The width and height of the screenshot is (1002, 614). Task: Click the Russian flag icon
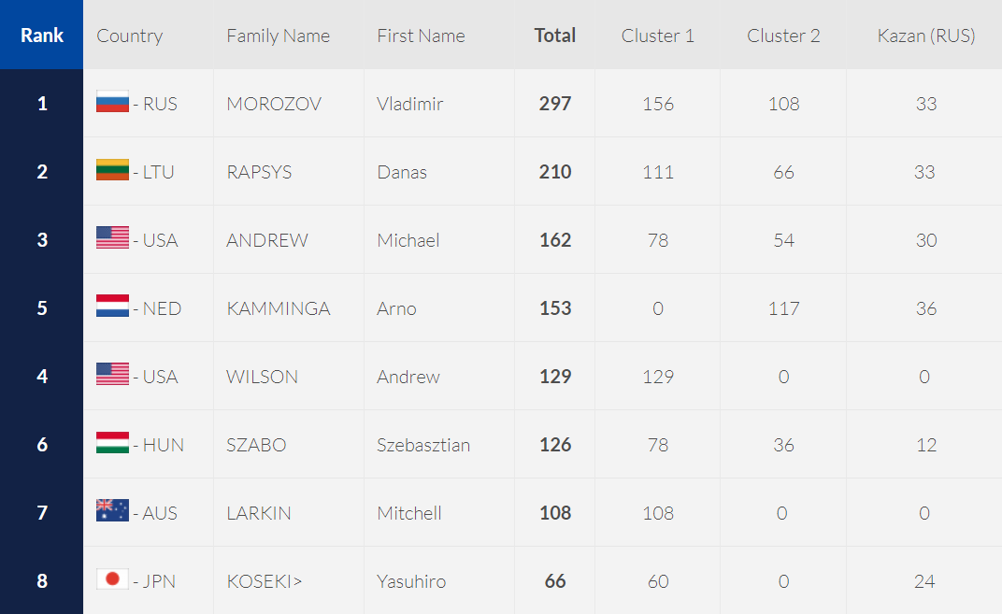point(112,102)
